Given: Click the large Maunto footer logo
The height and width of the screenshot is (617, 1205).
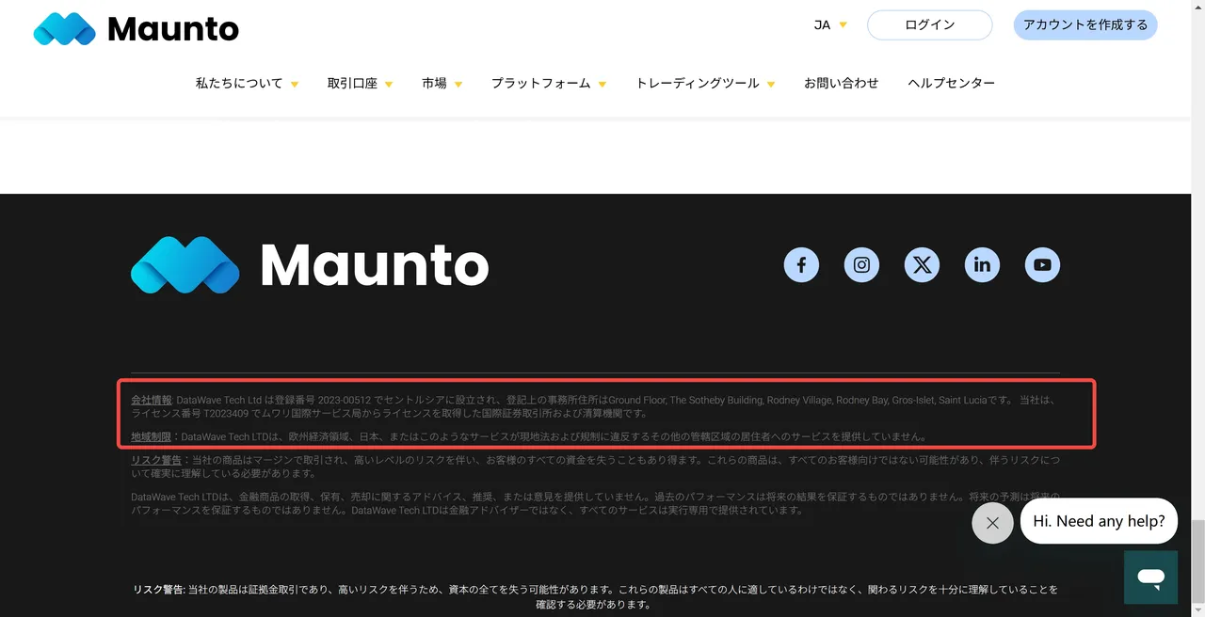Looking at the screenshot, I should pos(310,265).
